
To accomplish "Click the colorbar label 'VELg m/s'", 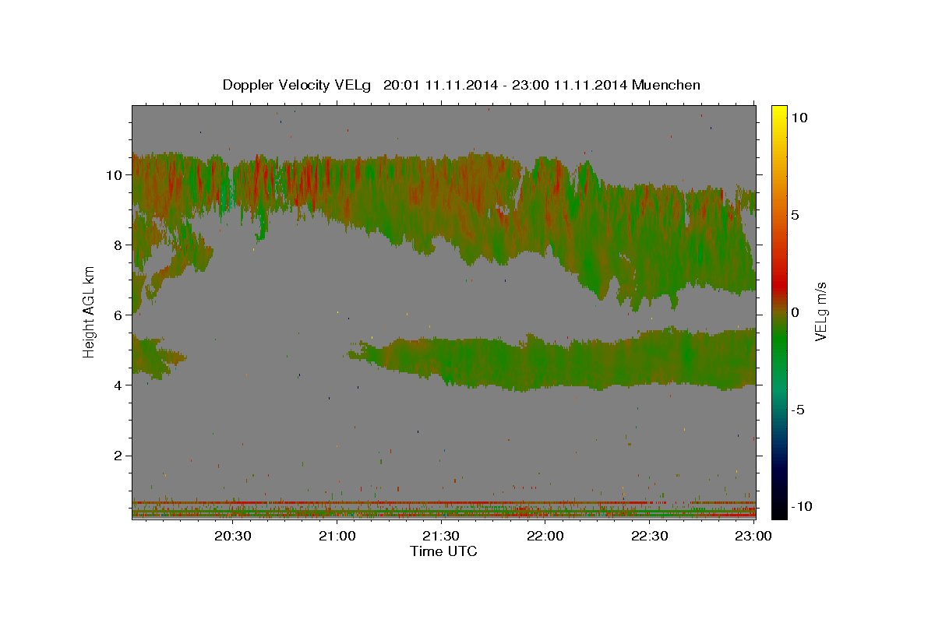I will [820, 312].
